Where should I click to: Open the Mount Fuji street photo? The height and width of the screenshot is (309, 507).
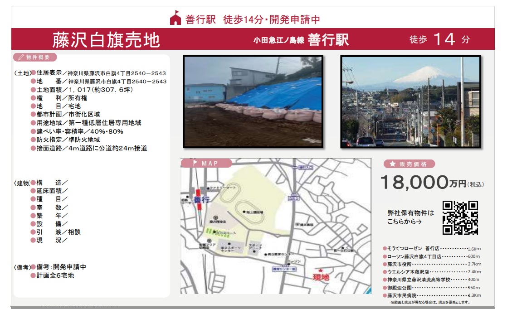pos(410,101)
